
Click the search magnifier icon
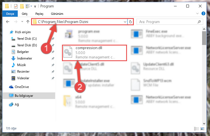pyautogui.click(x=199, y=22)
